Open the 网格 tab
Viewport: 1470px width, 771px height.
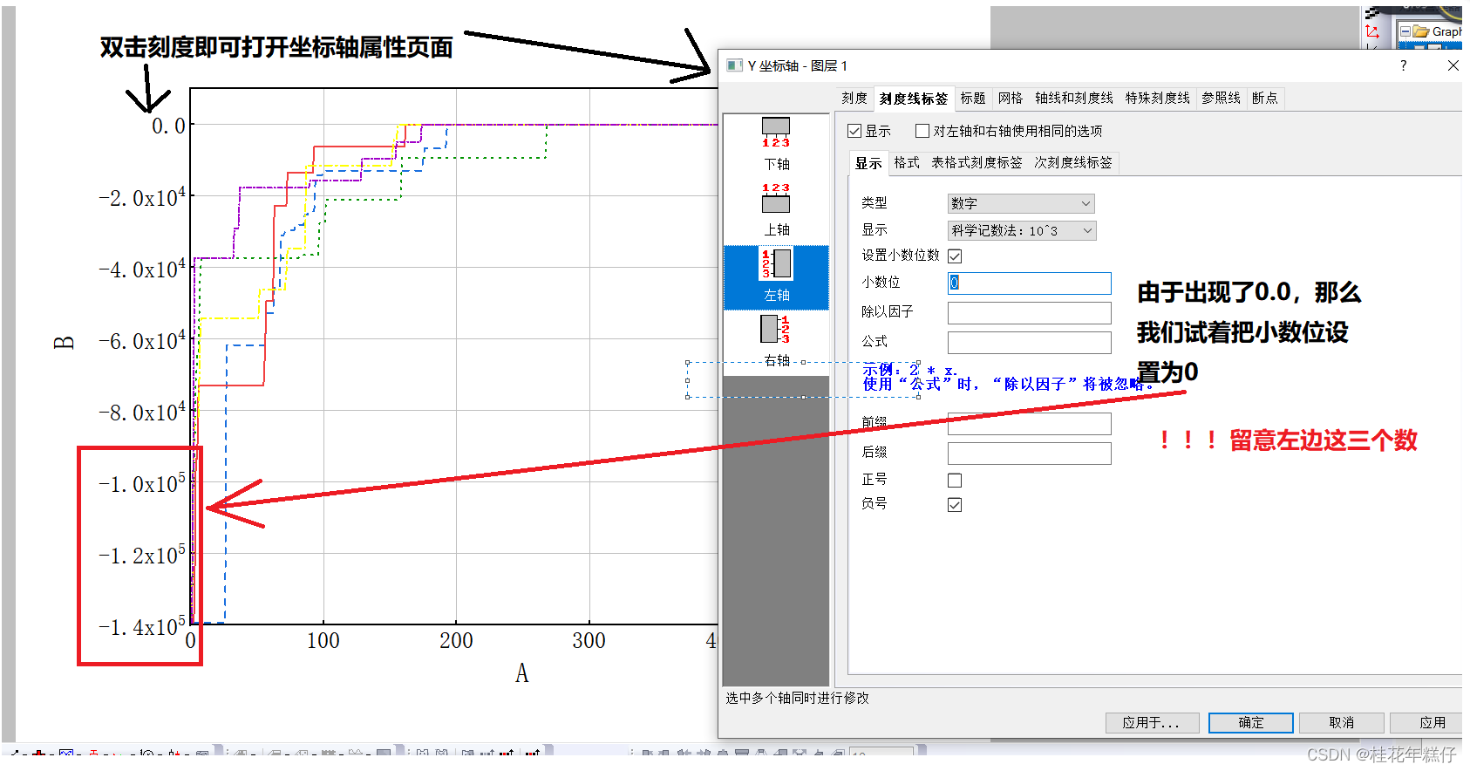(x=1011, y=99)
